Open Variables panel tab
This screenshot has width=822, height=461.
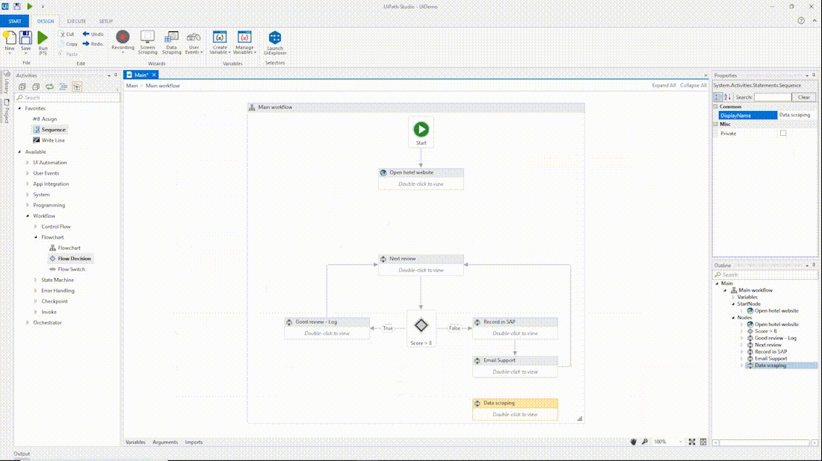click(x=135, y=442)
